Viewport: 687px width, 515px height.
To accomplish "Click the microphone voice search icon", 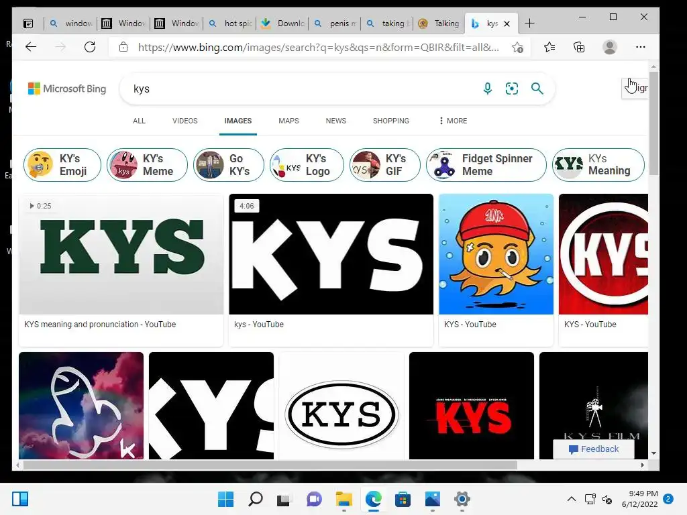I will [x=487, y=89].
